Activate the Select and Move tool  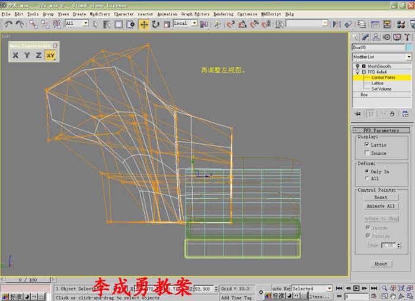click(x=144, y=25)
